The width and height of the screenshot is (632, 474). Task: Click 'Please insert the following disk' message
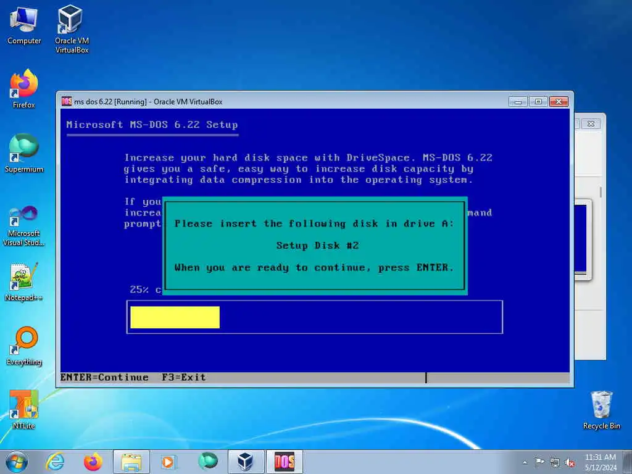(314, 223)
